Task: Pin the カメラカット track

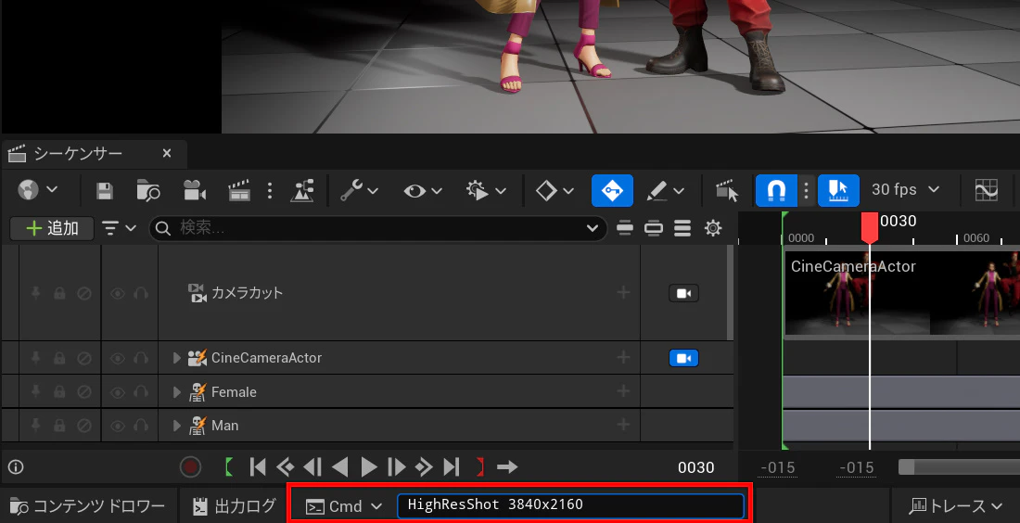Action: pyautogui.click(x=36, y=293)
